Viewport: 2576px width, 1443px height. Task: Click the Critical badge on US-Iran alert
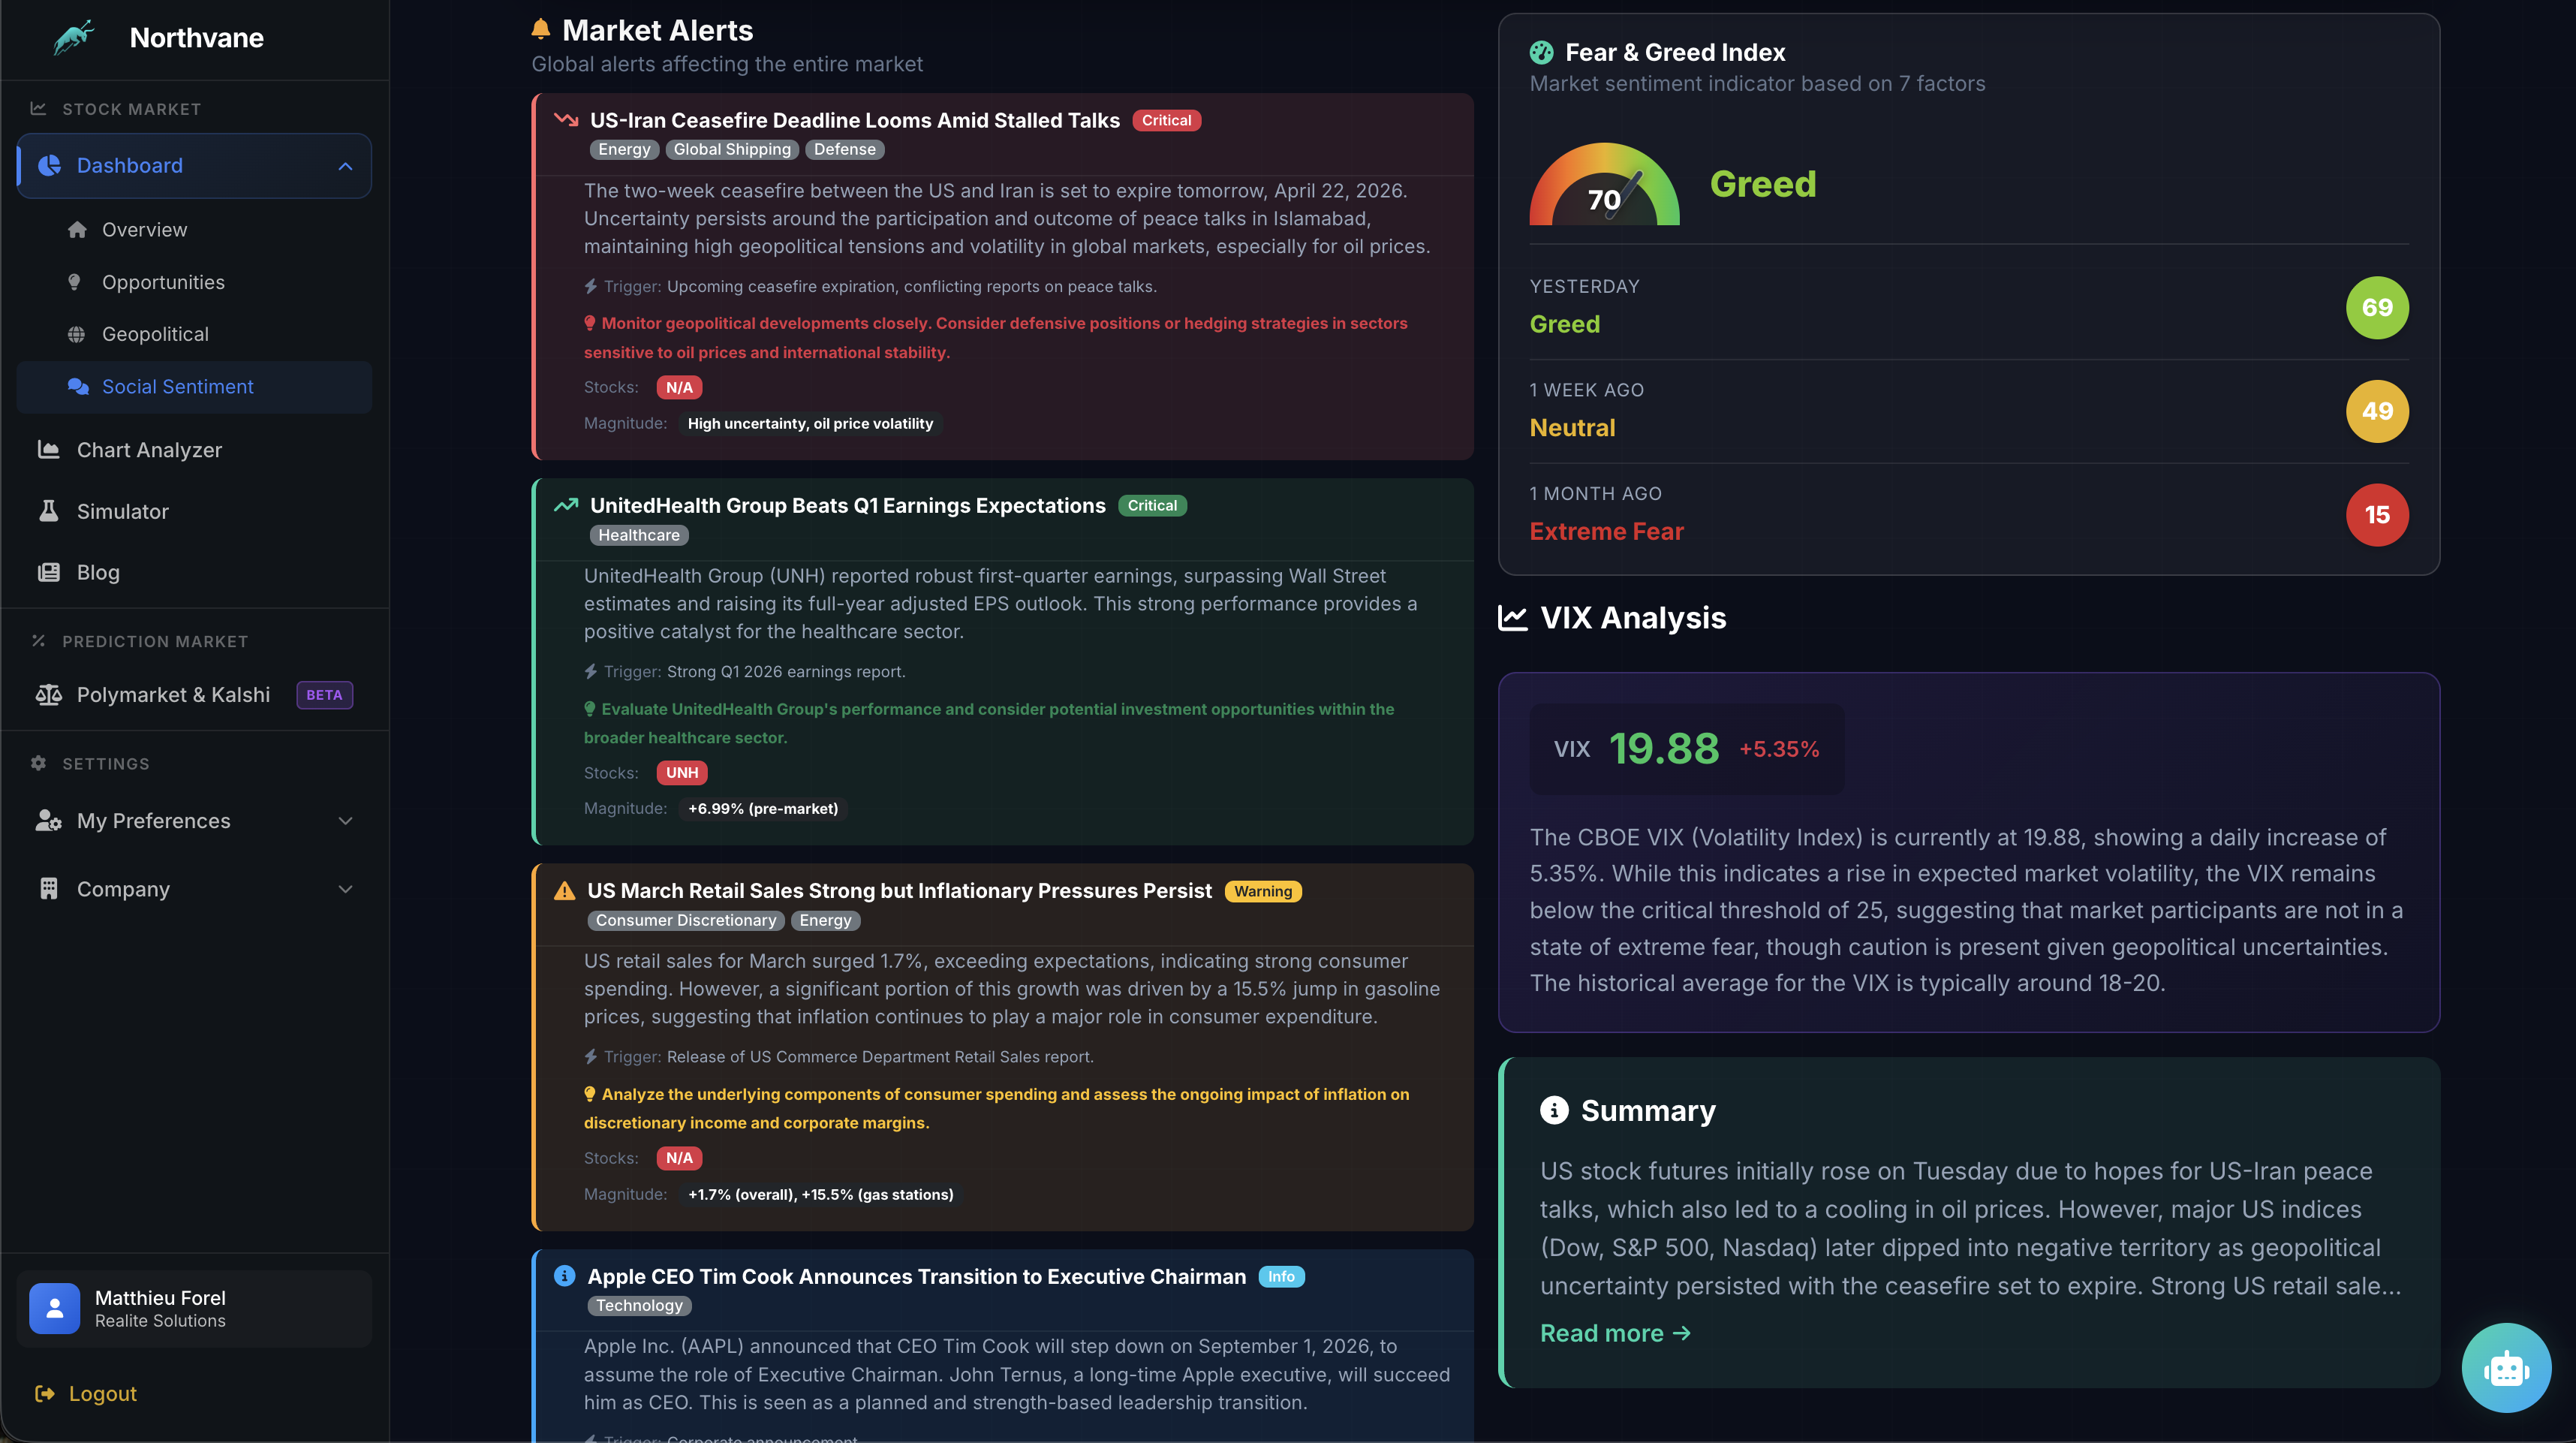(1166, 120)
